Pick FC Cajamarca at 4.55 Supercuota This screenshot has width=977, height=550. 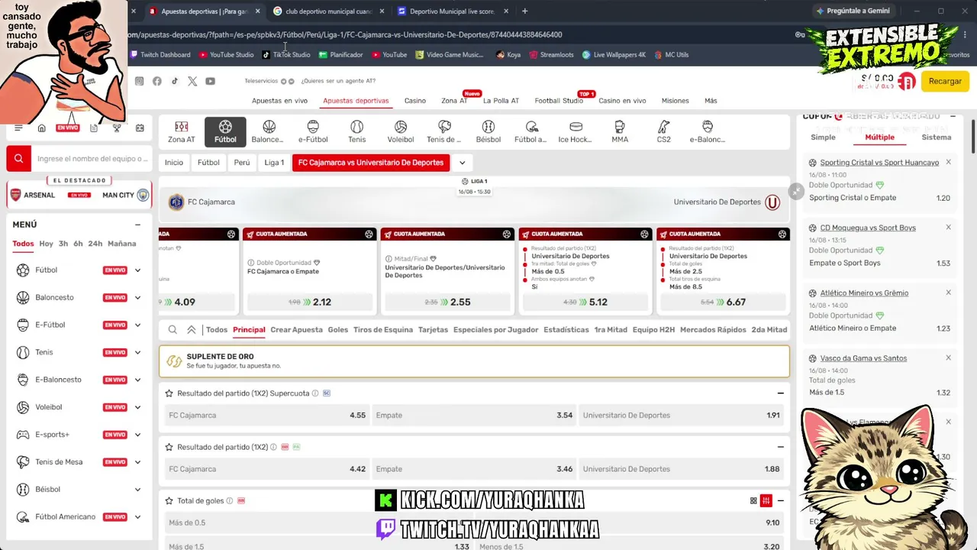click(x=267, y=416)
